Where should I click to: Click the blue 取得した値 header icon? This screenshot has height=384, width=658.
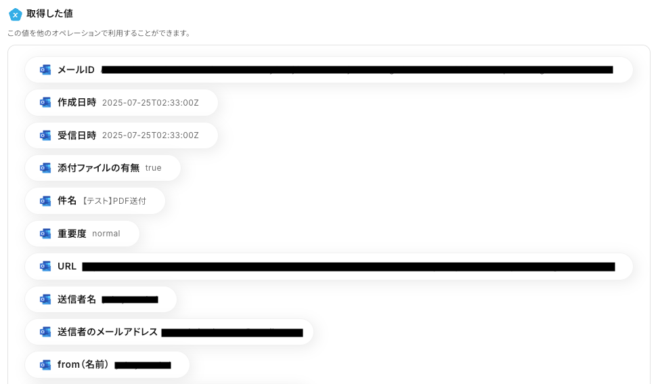[x=16, y=14]
